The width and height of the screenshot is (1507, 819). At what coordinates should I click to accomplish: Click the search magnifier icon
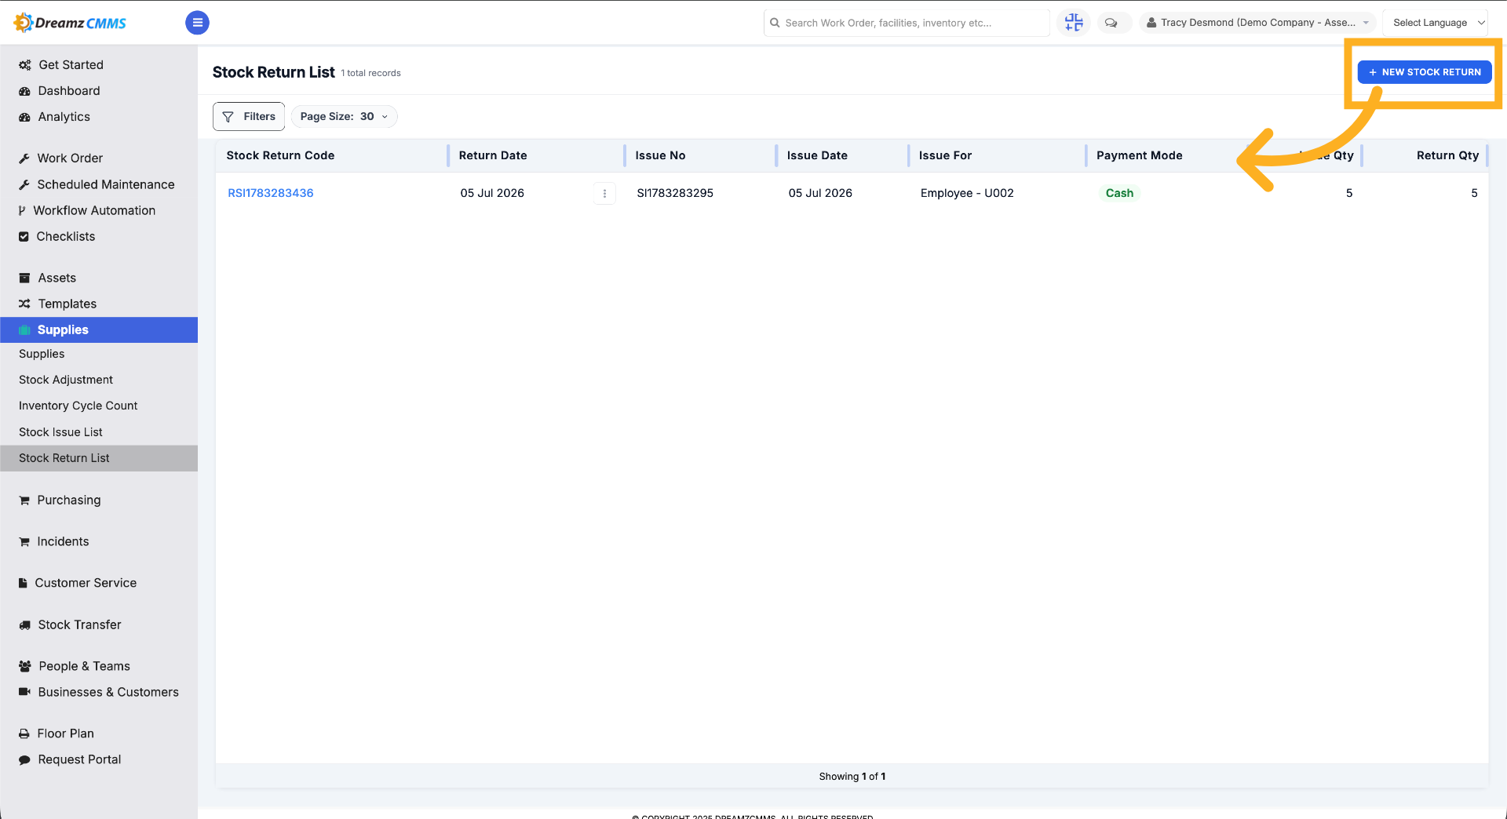pos(775,23)
